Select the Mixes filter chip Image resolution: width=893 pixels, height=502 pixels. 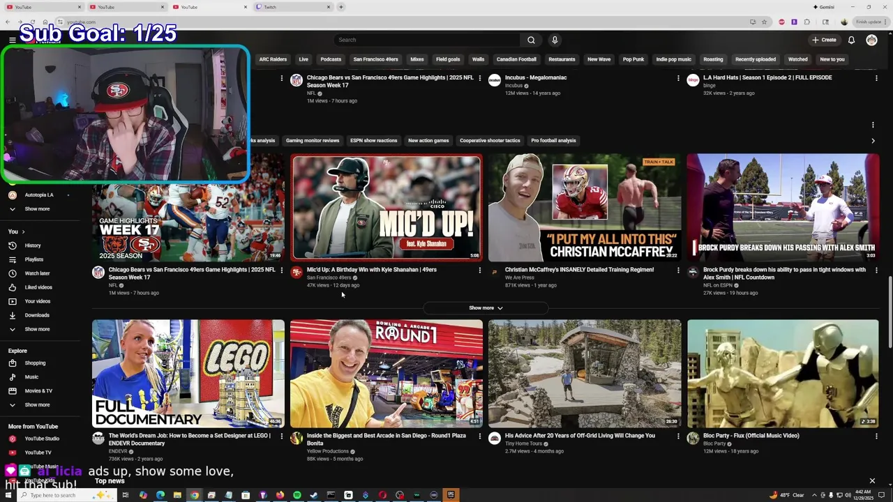pos(417,59)
